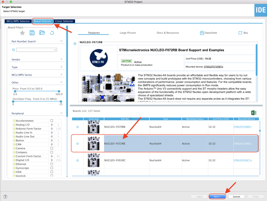Switch to the Large Picture tab
Image resolution: width=267 pixels, height=201 pixels.
[x=128, y=33]
